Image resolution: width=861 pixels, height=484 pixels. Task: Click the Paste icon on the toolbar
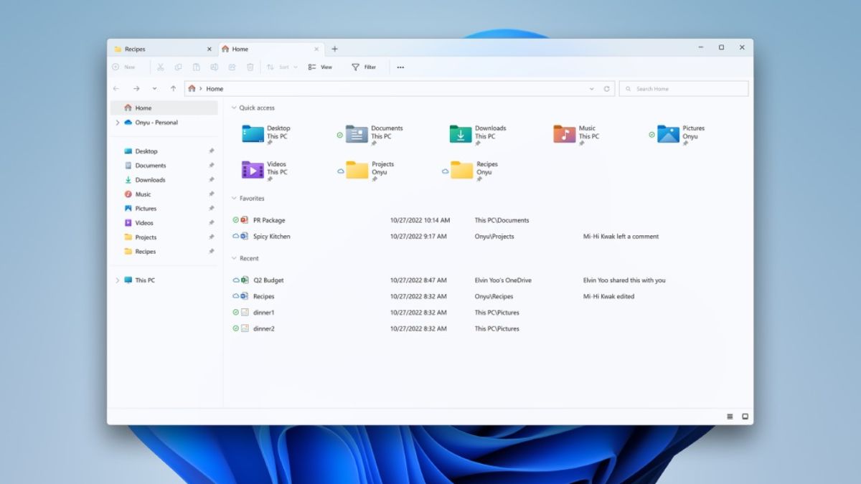pos(196,67)
